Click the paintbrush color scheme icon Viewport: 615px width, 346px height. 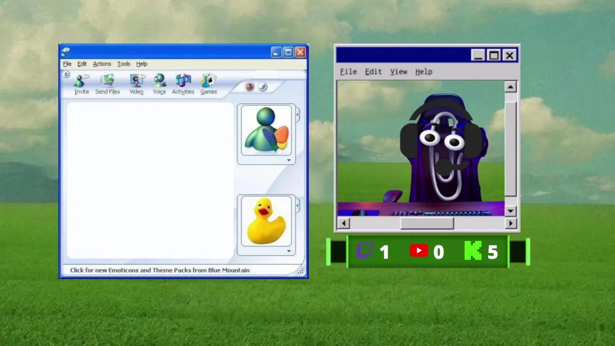[262, 86]
